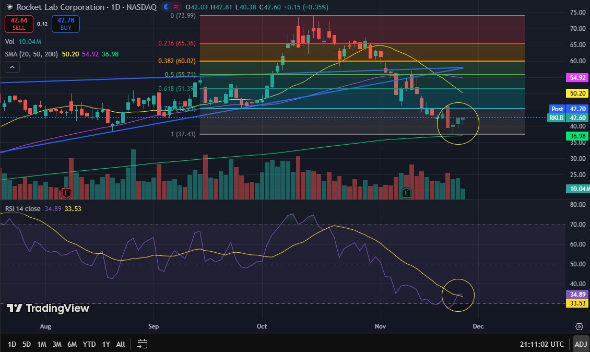The image size is (590, 352).
Task: Open the go-to-date calendar icon
Action: pyautogui.click(x=142, y=344)
